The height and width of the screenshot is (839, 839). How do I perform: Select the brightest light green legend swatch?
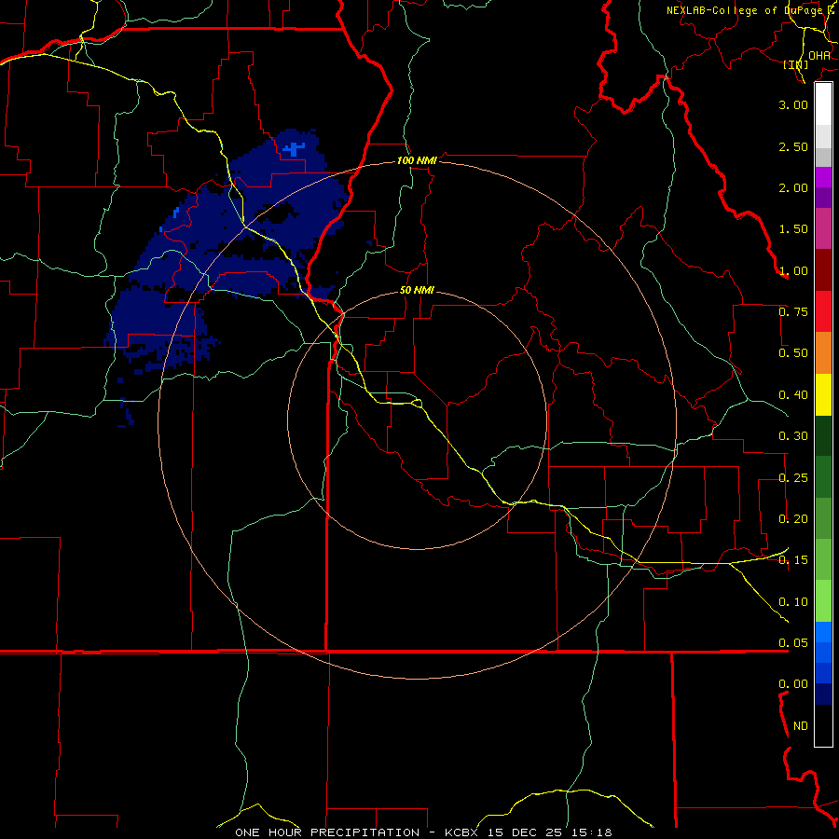(823, 601)
